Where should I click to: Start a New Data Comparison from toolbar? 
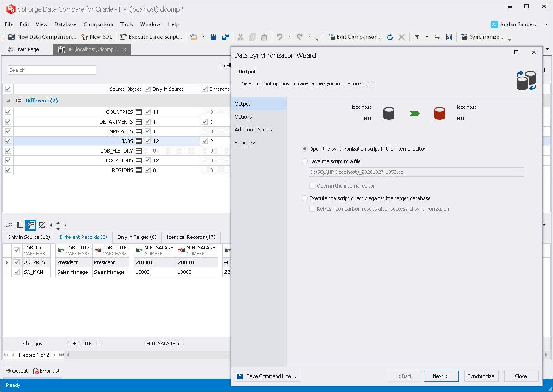[41, 37]
